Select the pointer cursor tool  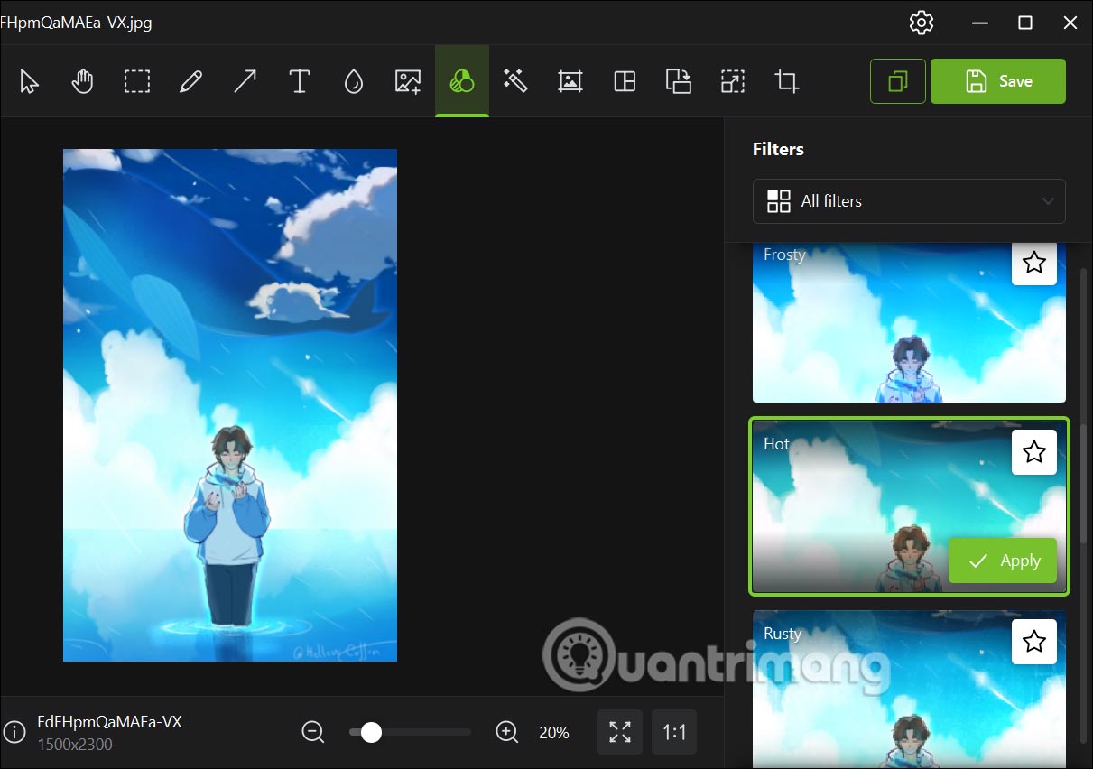(29, 82)
